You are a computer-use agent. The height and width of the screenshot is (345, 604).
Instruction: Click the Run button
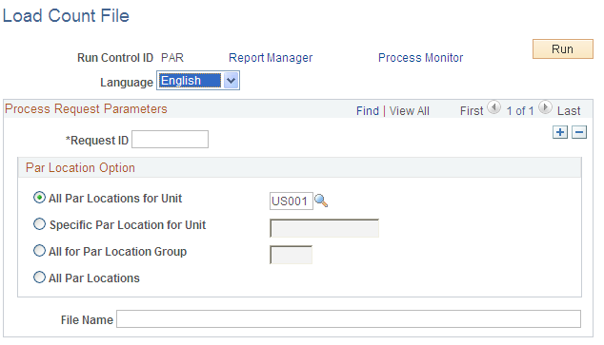point(563,48)
